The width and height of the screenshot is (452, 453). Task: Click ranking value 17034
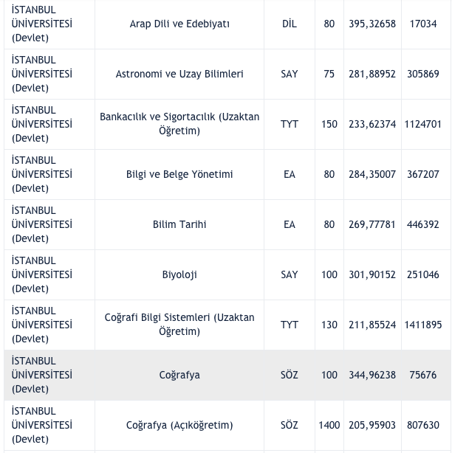423,24
